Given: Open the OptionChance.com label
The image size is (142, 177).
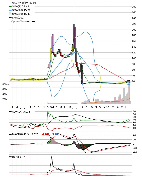Looking at the screenshot, I should [x=23, y=22].
